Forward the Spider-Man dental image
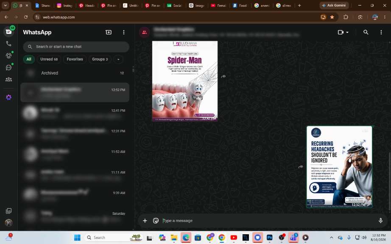This screenshot has width=391, height=244. 223,76
